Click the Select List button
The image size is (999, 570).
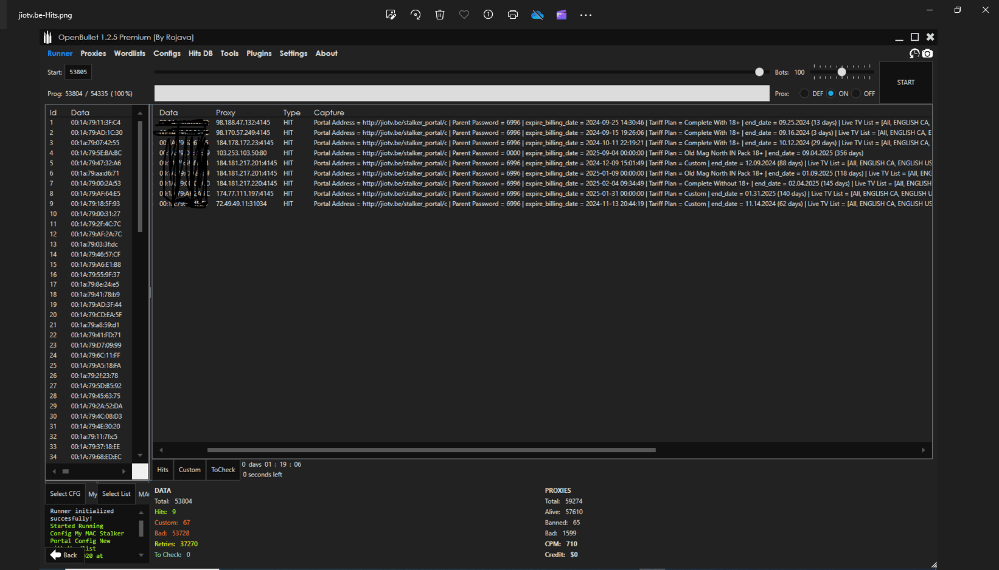click(x=116, y=493)
